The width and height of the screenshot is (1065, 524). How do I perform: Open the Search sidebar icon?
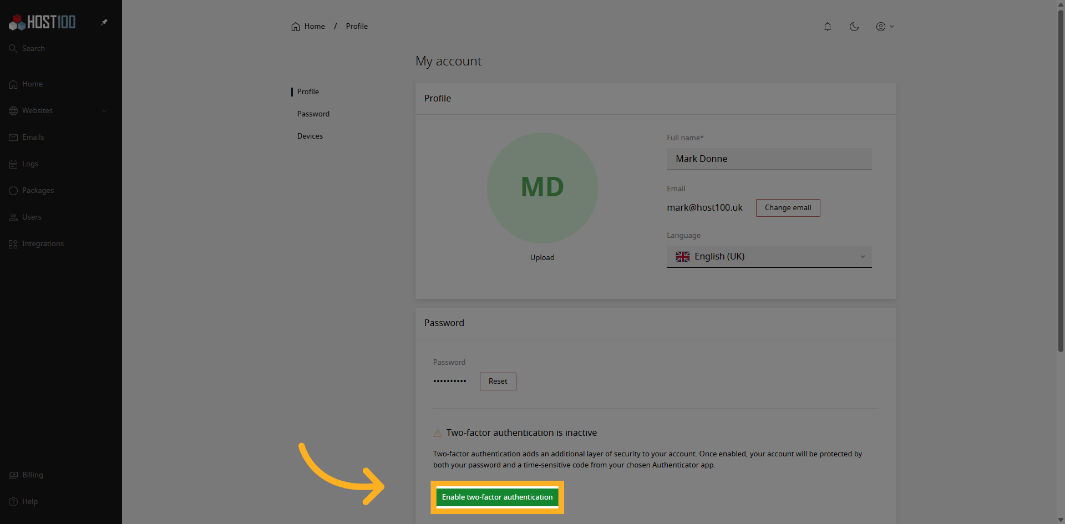(12, 48)
